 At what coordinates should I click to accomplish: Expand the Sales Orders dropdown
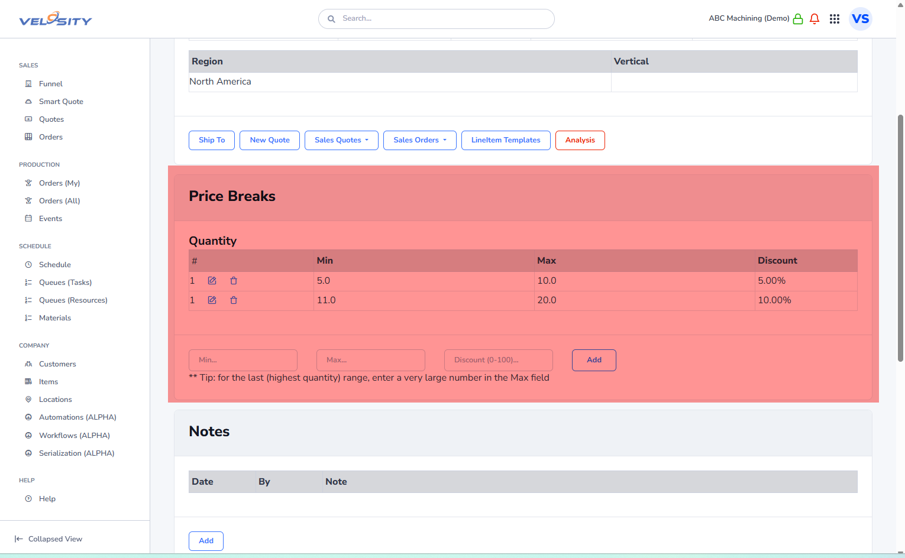419,140
